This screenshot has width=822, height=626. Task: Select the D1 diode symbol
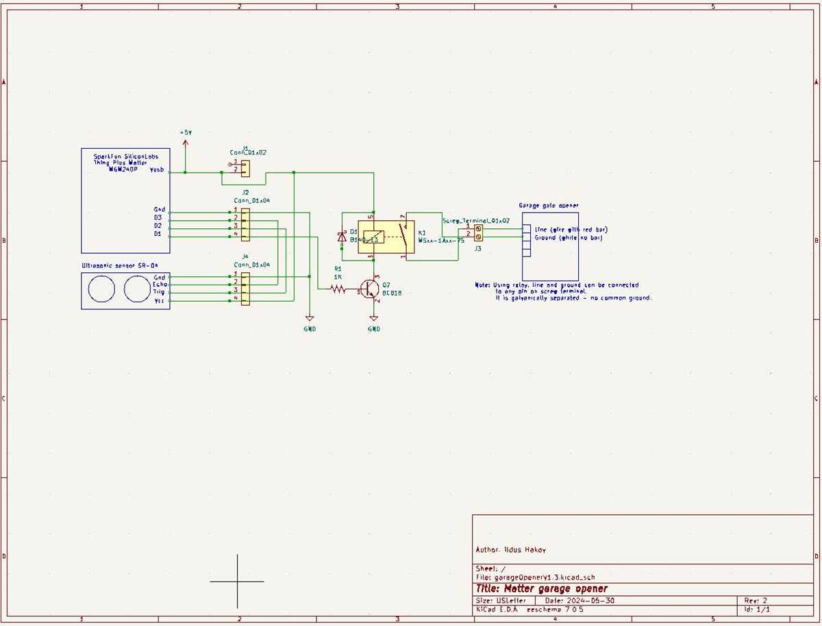tap(342, 237)
